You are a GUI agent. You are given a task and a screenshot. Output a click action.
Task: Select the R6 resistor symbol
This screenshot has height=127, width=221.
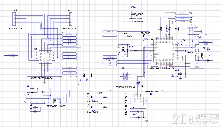[x=129, y=36]
